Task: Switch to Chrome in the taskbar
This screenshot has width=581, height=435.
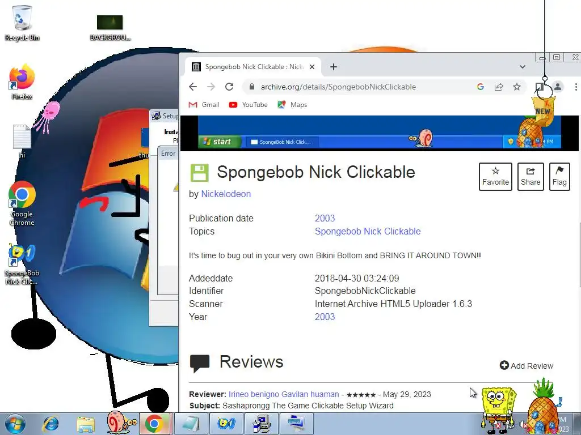Action: click(154, 424)
